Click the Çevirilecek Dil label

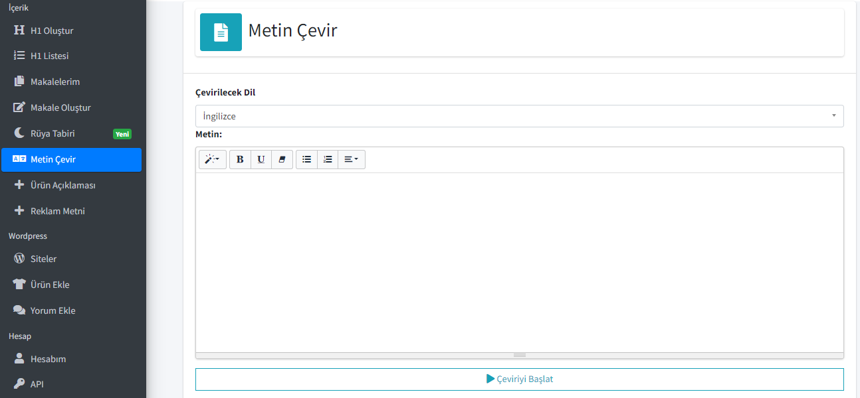tap(225, 92)
